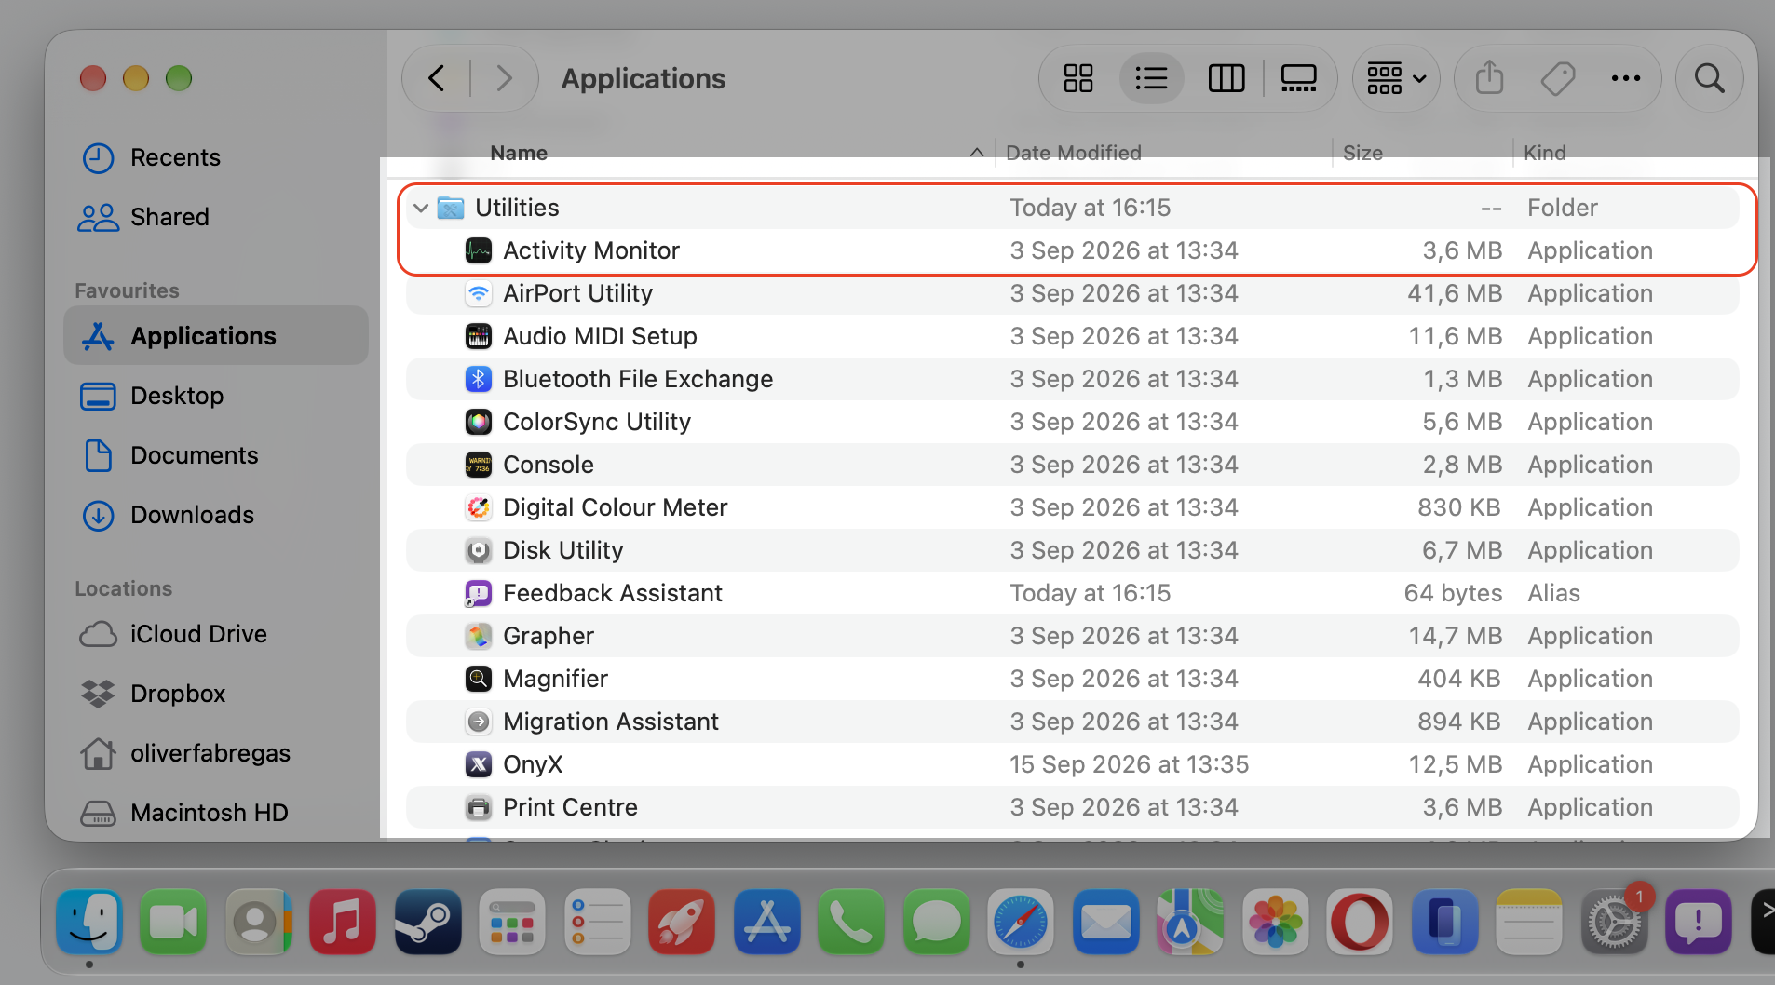Go forward with the right chevron
Viewport: 1775px width, 985px height.
coord(504,78)
